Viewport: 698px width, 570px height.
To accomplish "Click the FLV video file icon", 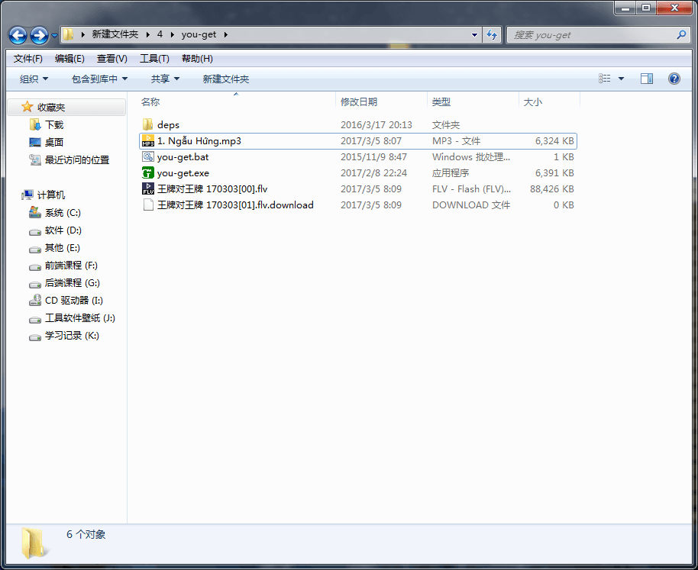I will point(148,189).
